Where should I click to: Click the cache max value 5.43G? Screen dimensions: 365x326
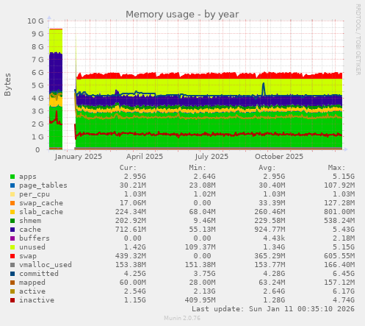point(344,230)
